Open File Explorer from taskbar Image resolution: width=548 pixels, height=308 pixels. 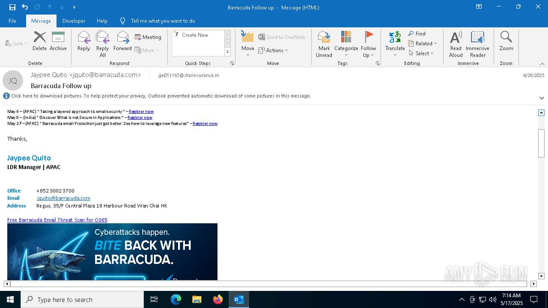point(197,299)
